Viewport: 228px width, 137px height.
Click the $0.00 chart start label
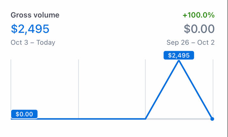tap(24, 114)
